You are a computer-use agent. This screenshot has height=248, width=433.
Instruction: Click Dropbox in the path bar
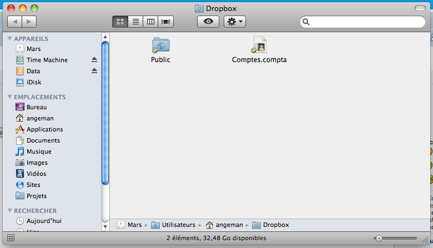coord(271,225)
